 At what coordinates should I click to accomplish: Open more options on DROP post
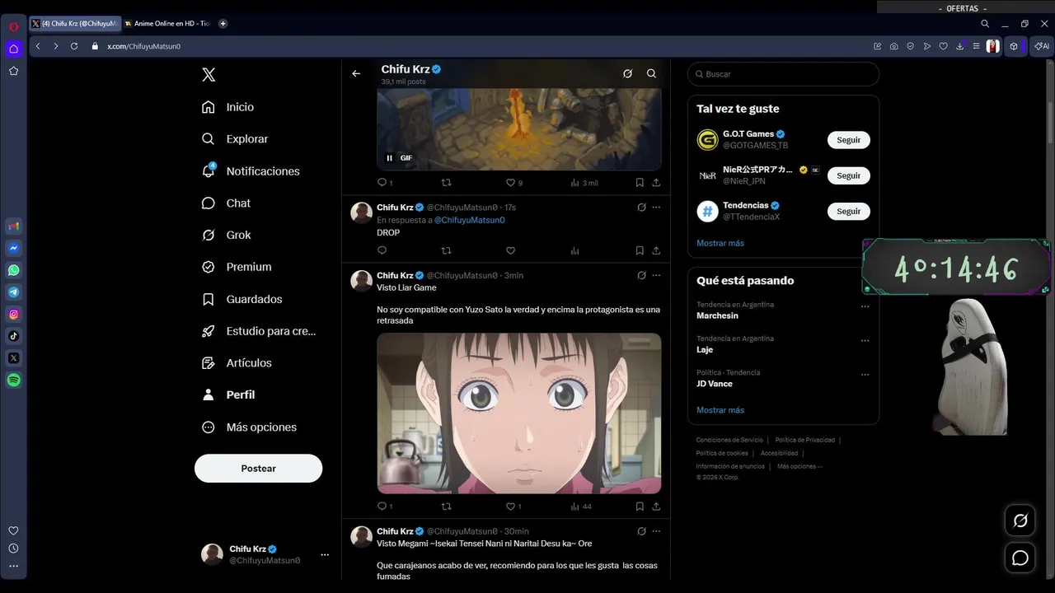point(656,208)
